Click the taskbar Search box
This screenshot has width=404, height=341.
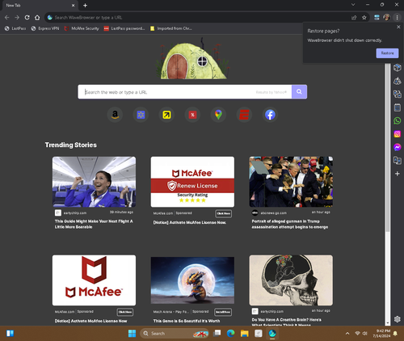pyautogui.click(x=175, y=334)
